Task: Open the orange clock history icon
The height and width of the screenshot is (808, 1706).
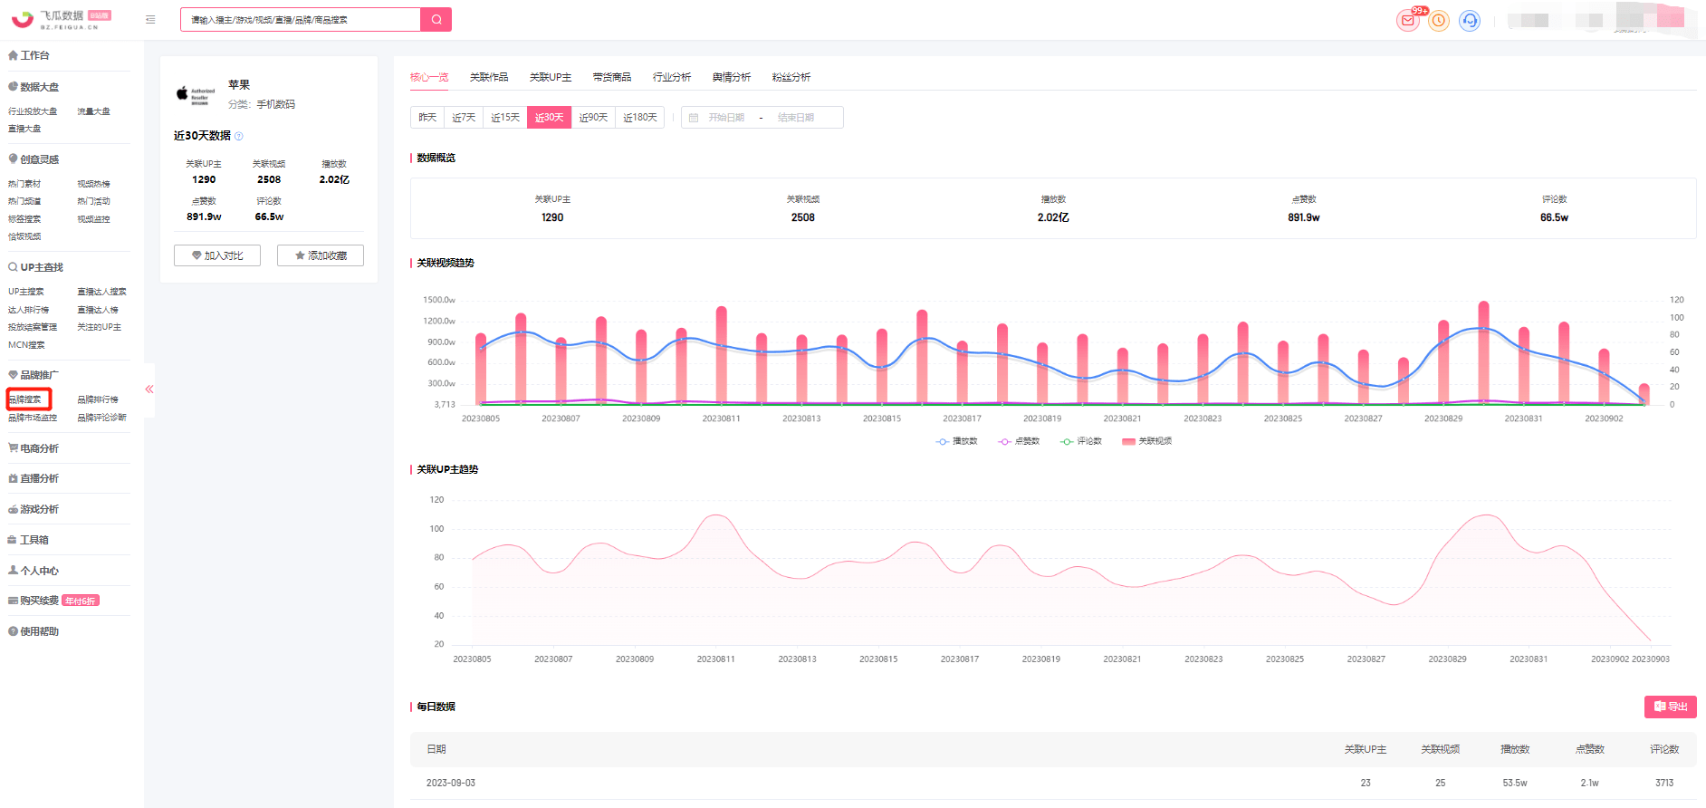Action: 1439,20
